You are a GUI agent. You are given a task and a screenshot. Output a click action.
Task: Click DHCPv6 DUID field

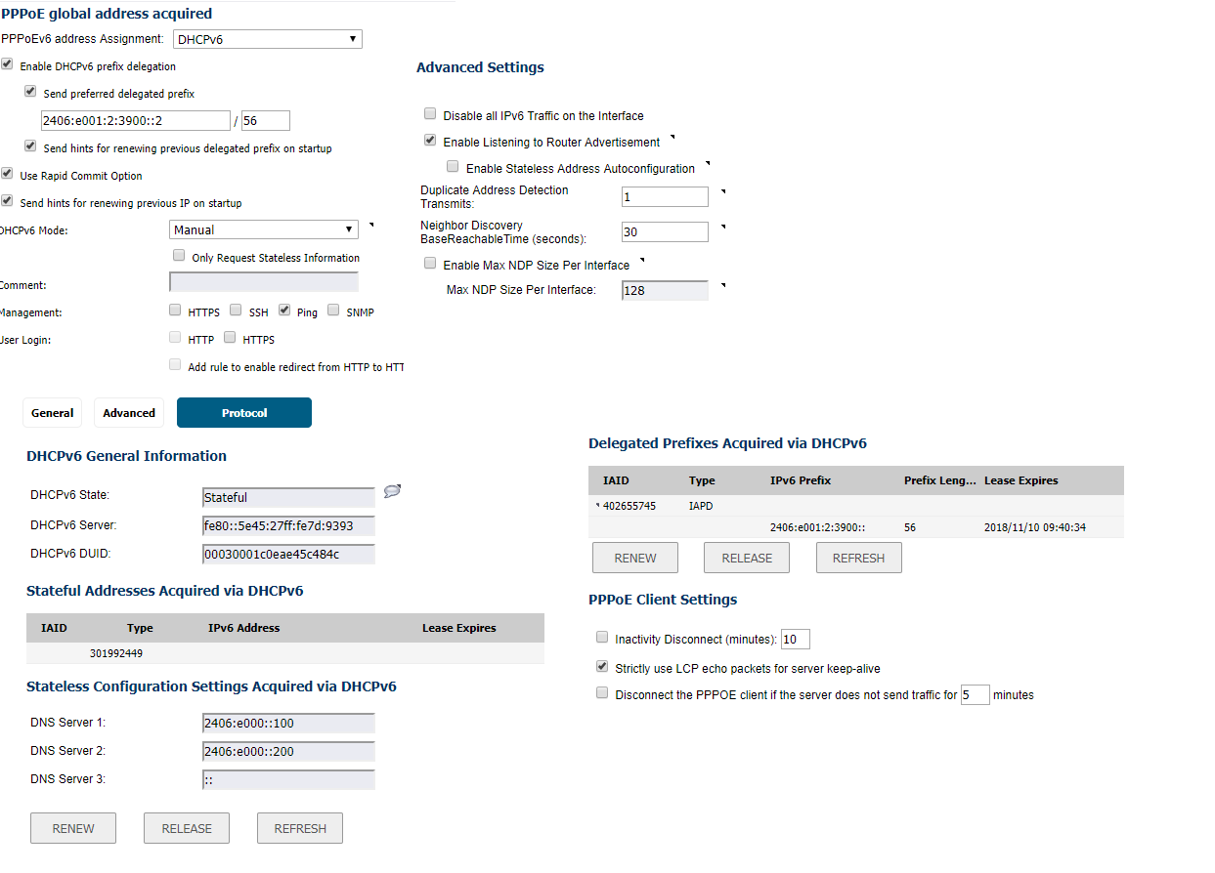(x=288, y=554)
